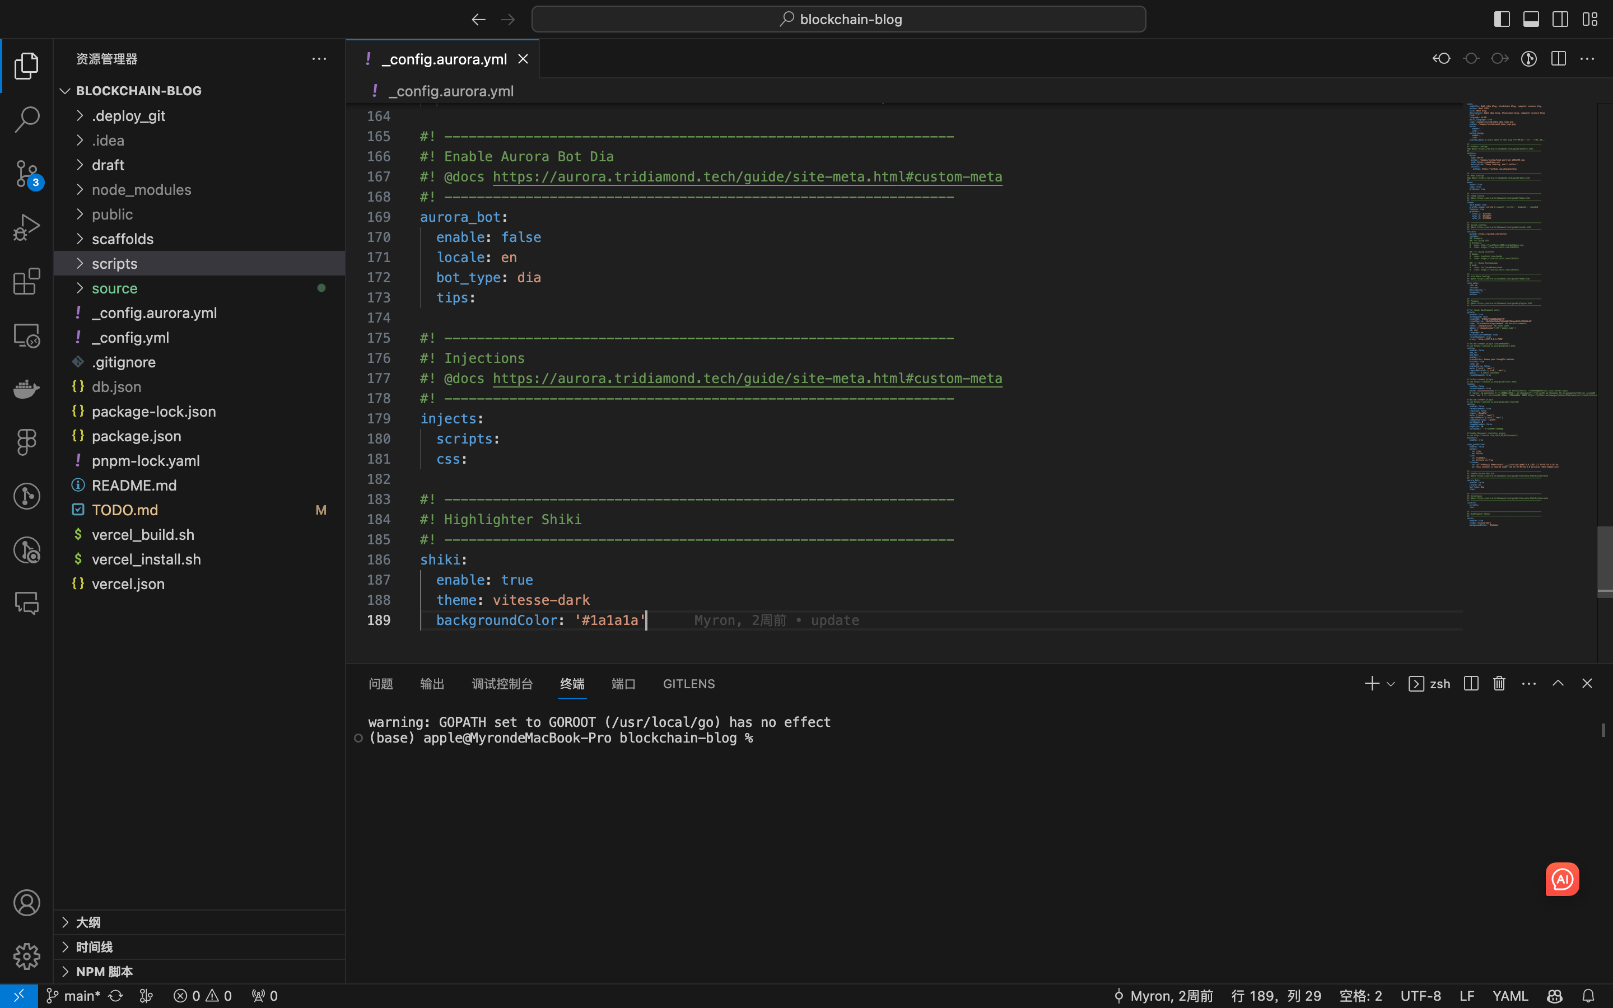This screenshot has height=1008, width=1613.
Task: Expand the NPM 脚本 section
Action: (x=104, y=972)
